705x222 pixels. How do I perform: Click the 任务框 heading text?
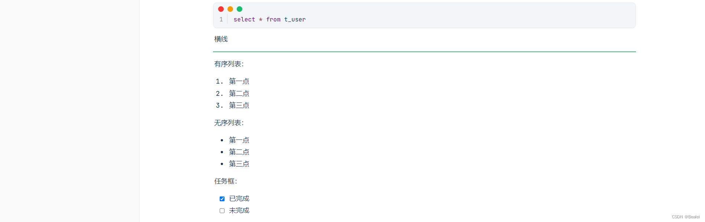(x=225, y=181)
